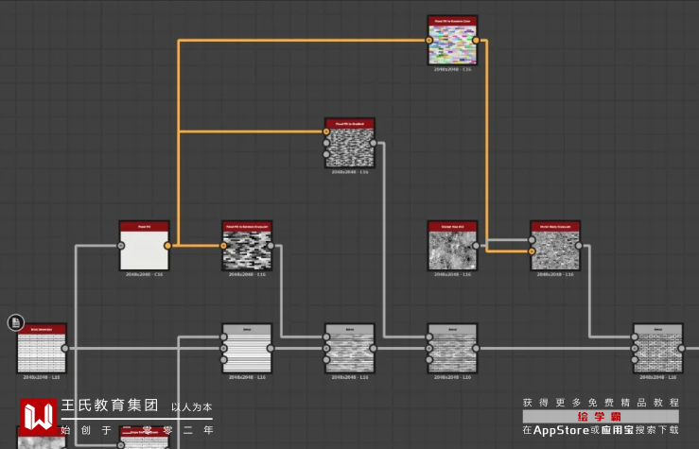Click Flood Fill to Random Grayscale input connector
The image size is (699, 449).
pyautogui.click(x=223, y=246)
